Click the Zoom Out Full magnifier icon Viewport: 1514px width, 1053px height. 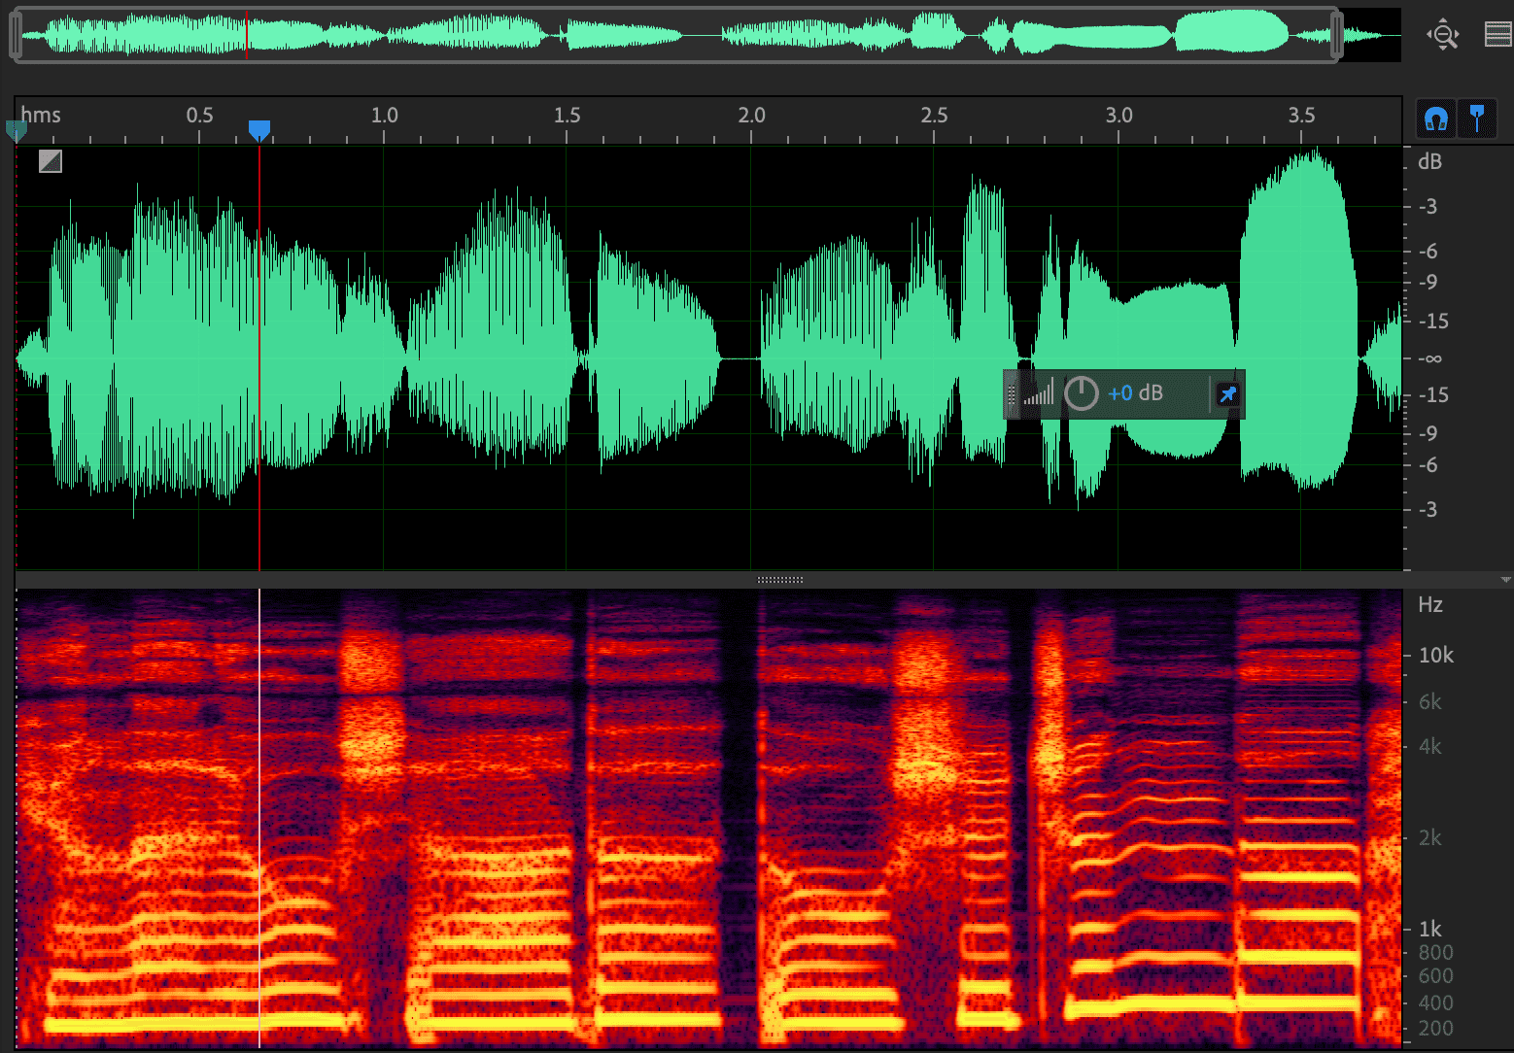click(1443, 35)
